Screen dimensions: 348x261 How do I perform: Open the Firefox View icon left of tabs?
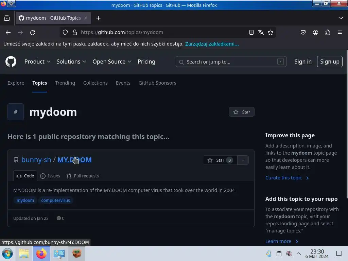point(7,18)
